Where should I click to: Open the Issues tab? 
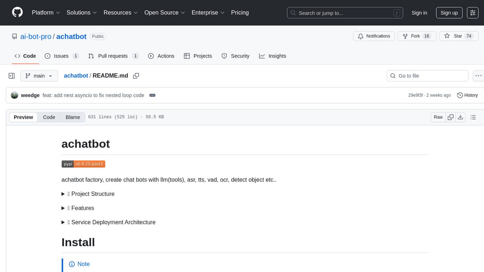tap(62, 56)
